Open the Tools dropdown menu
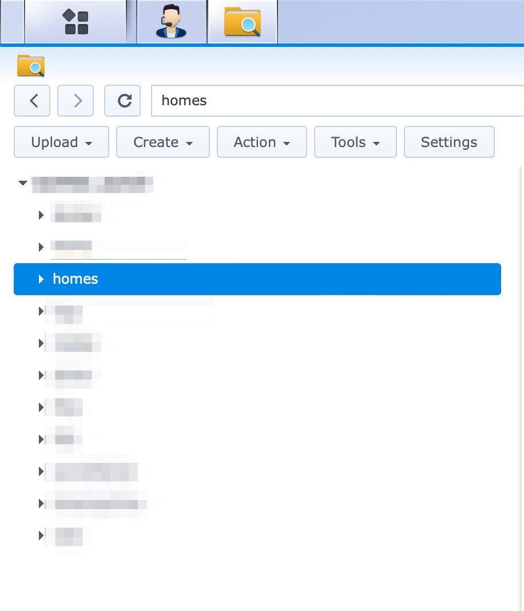 click(x=355, y=142)
